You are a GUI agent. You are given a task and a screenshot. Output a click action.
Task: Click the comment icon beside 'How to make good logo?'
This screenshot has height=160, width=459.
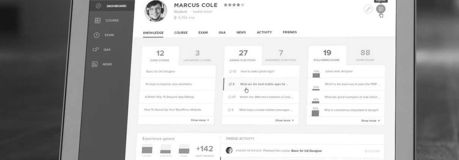pyautogui.click(x=231, y=71)
